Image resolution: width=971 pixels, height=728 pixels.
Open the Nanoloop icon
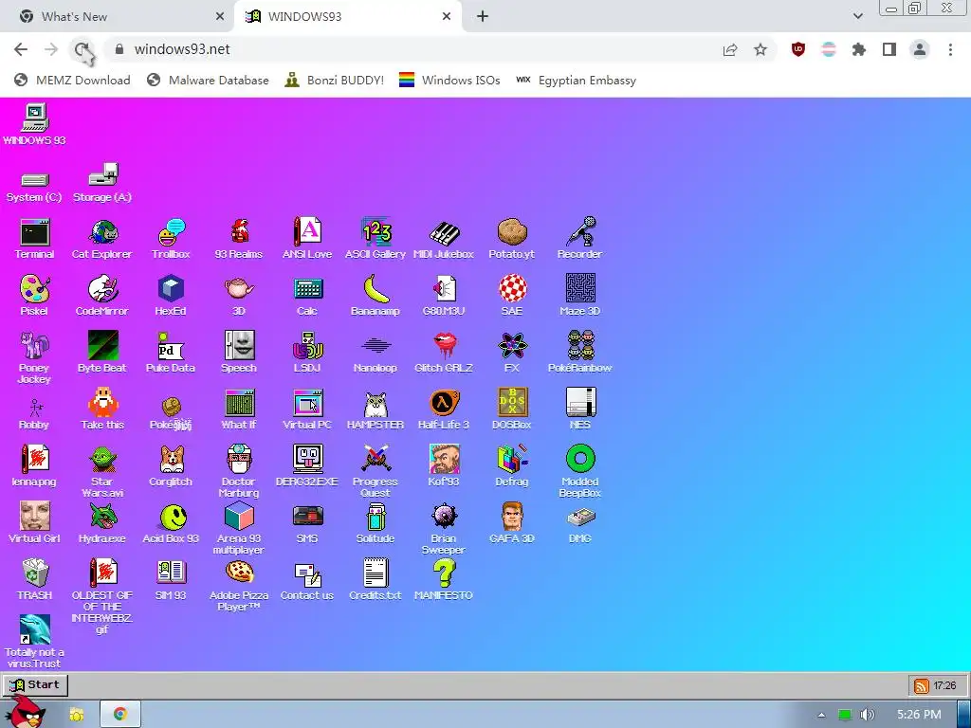click(x=376, y=353)
